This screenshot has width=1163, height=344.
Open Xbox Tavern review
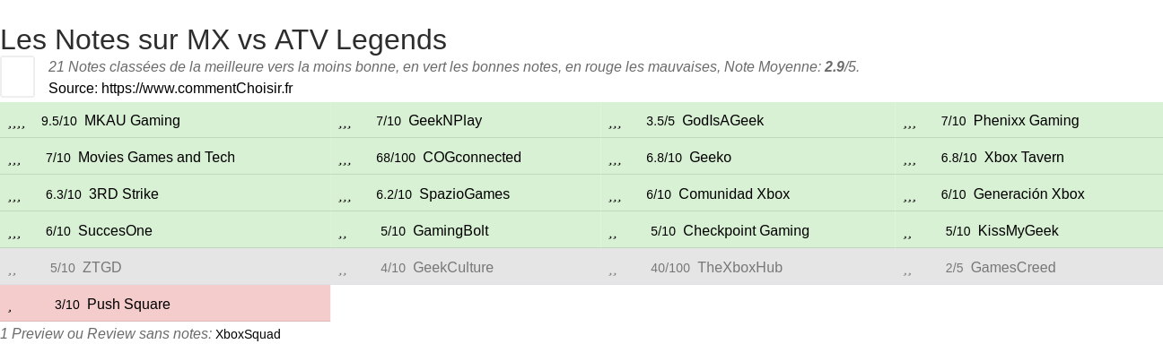click(x=1024, y=158)
